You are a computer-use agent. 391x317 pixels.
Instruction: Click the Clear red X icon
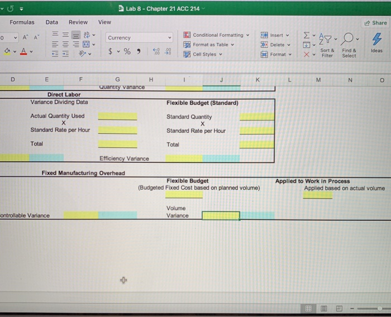click(x=307, y=54)
